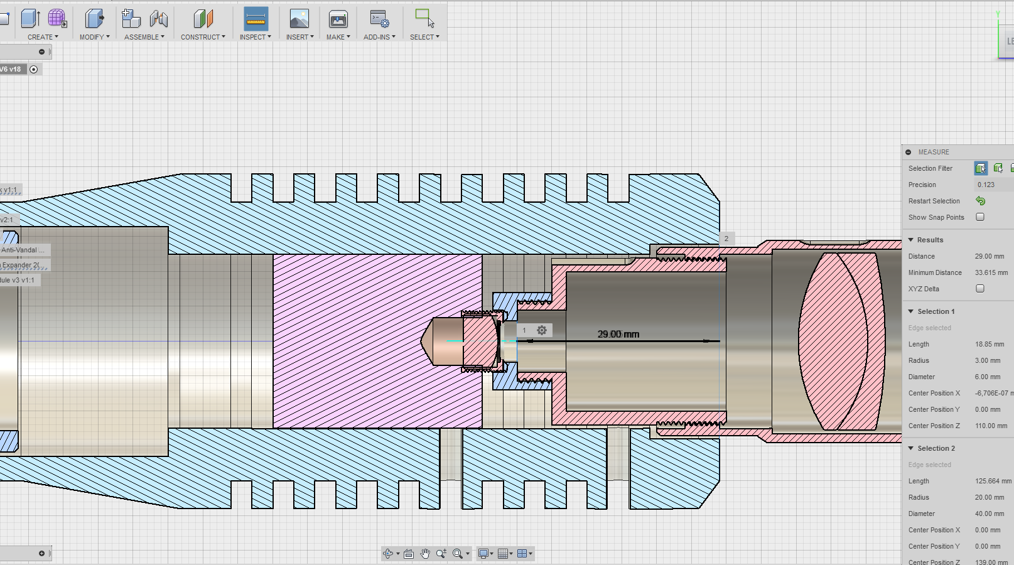This screenshot has height=565, width=1014.
Task: Click the Look At tool
Action: 409,554
